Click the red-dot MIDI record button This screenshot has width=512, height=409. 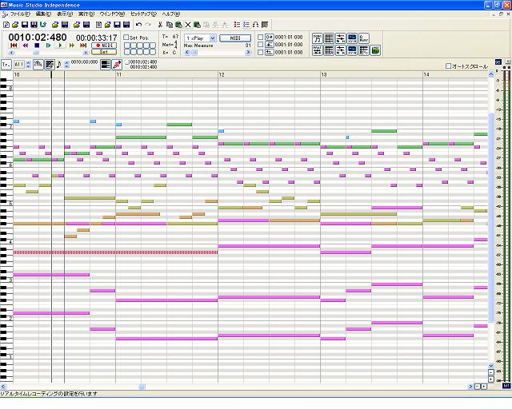click(x=104, y=46)
